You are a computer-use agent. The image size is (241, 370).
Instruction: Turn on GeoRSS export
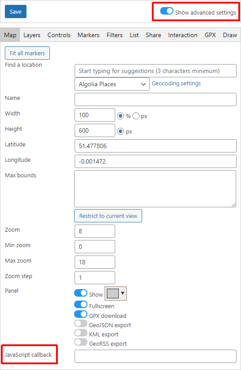coord(81,342)
